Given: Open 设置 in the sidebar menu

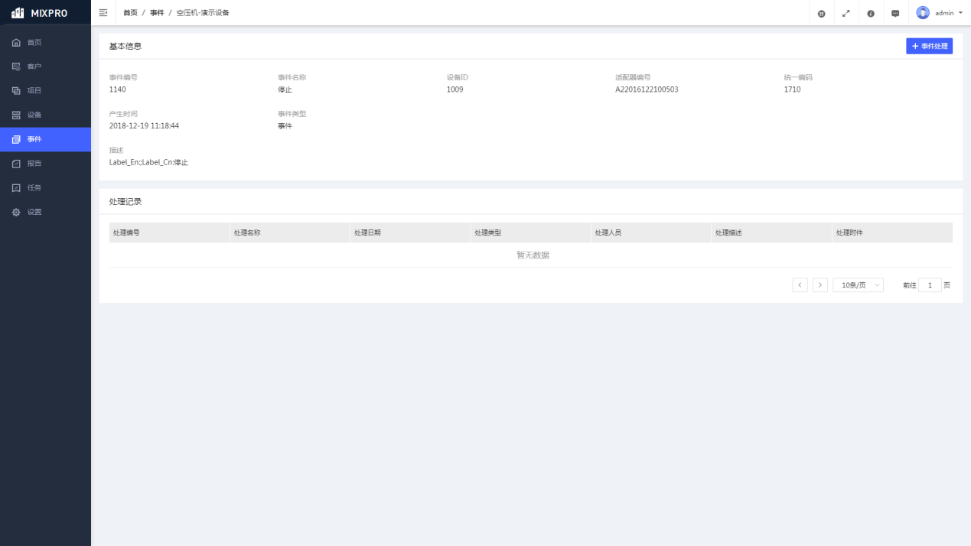Looking at the screenshot, I should (34, 212).
